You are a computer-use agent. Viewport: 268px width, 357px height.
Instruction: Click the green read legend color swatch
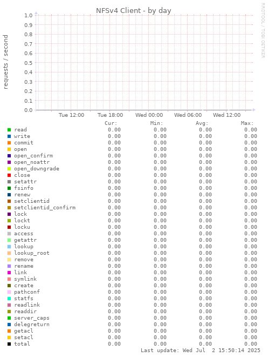[x=9, y=130]
